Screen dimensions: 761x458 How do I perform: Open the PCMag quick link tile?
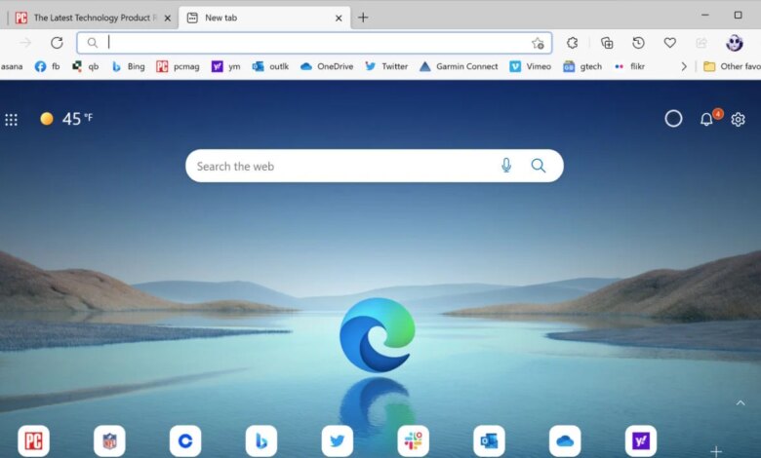click(33, 440)
